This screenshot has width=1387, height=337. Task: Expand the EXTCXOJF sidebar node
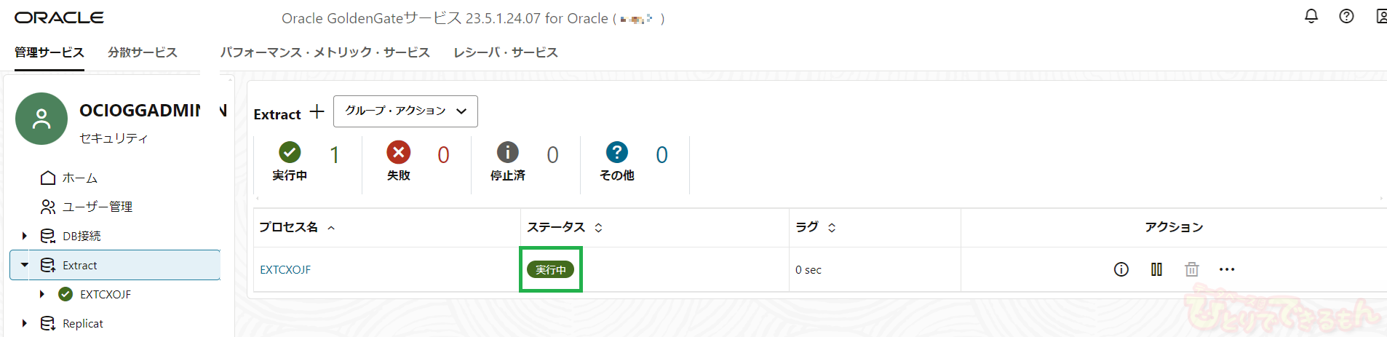pos(42,294)
